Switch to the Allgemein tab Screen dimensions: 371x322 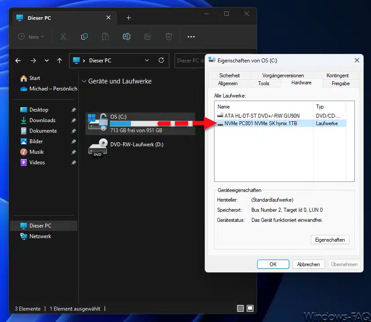[228, 83]
